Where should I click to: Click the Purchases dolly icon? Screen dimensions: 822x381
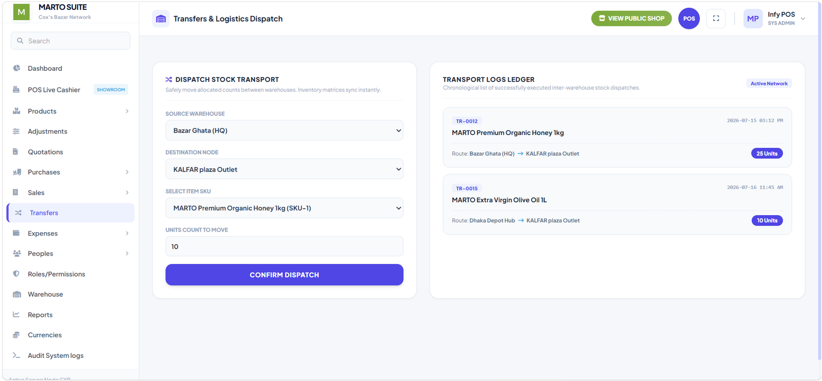click(17, 172)
